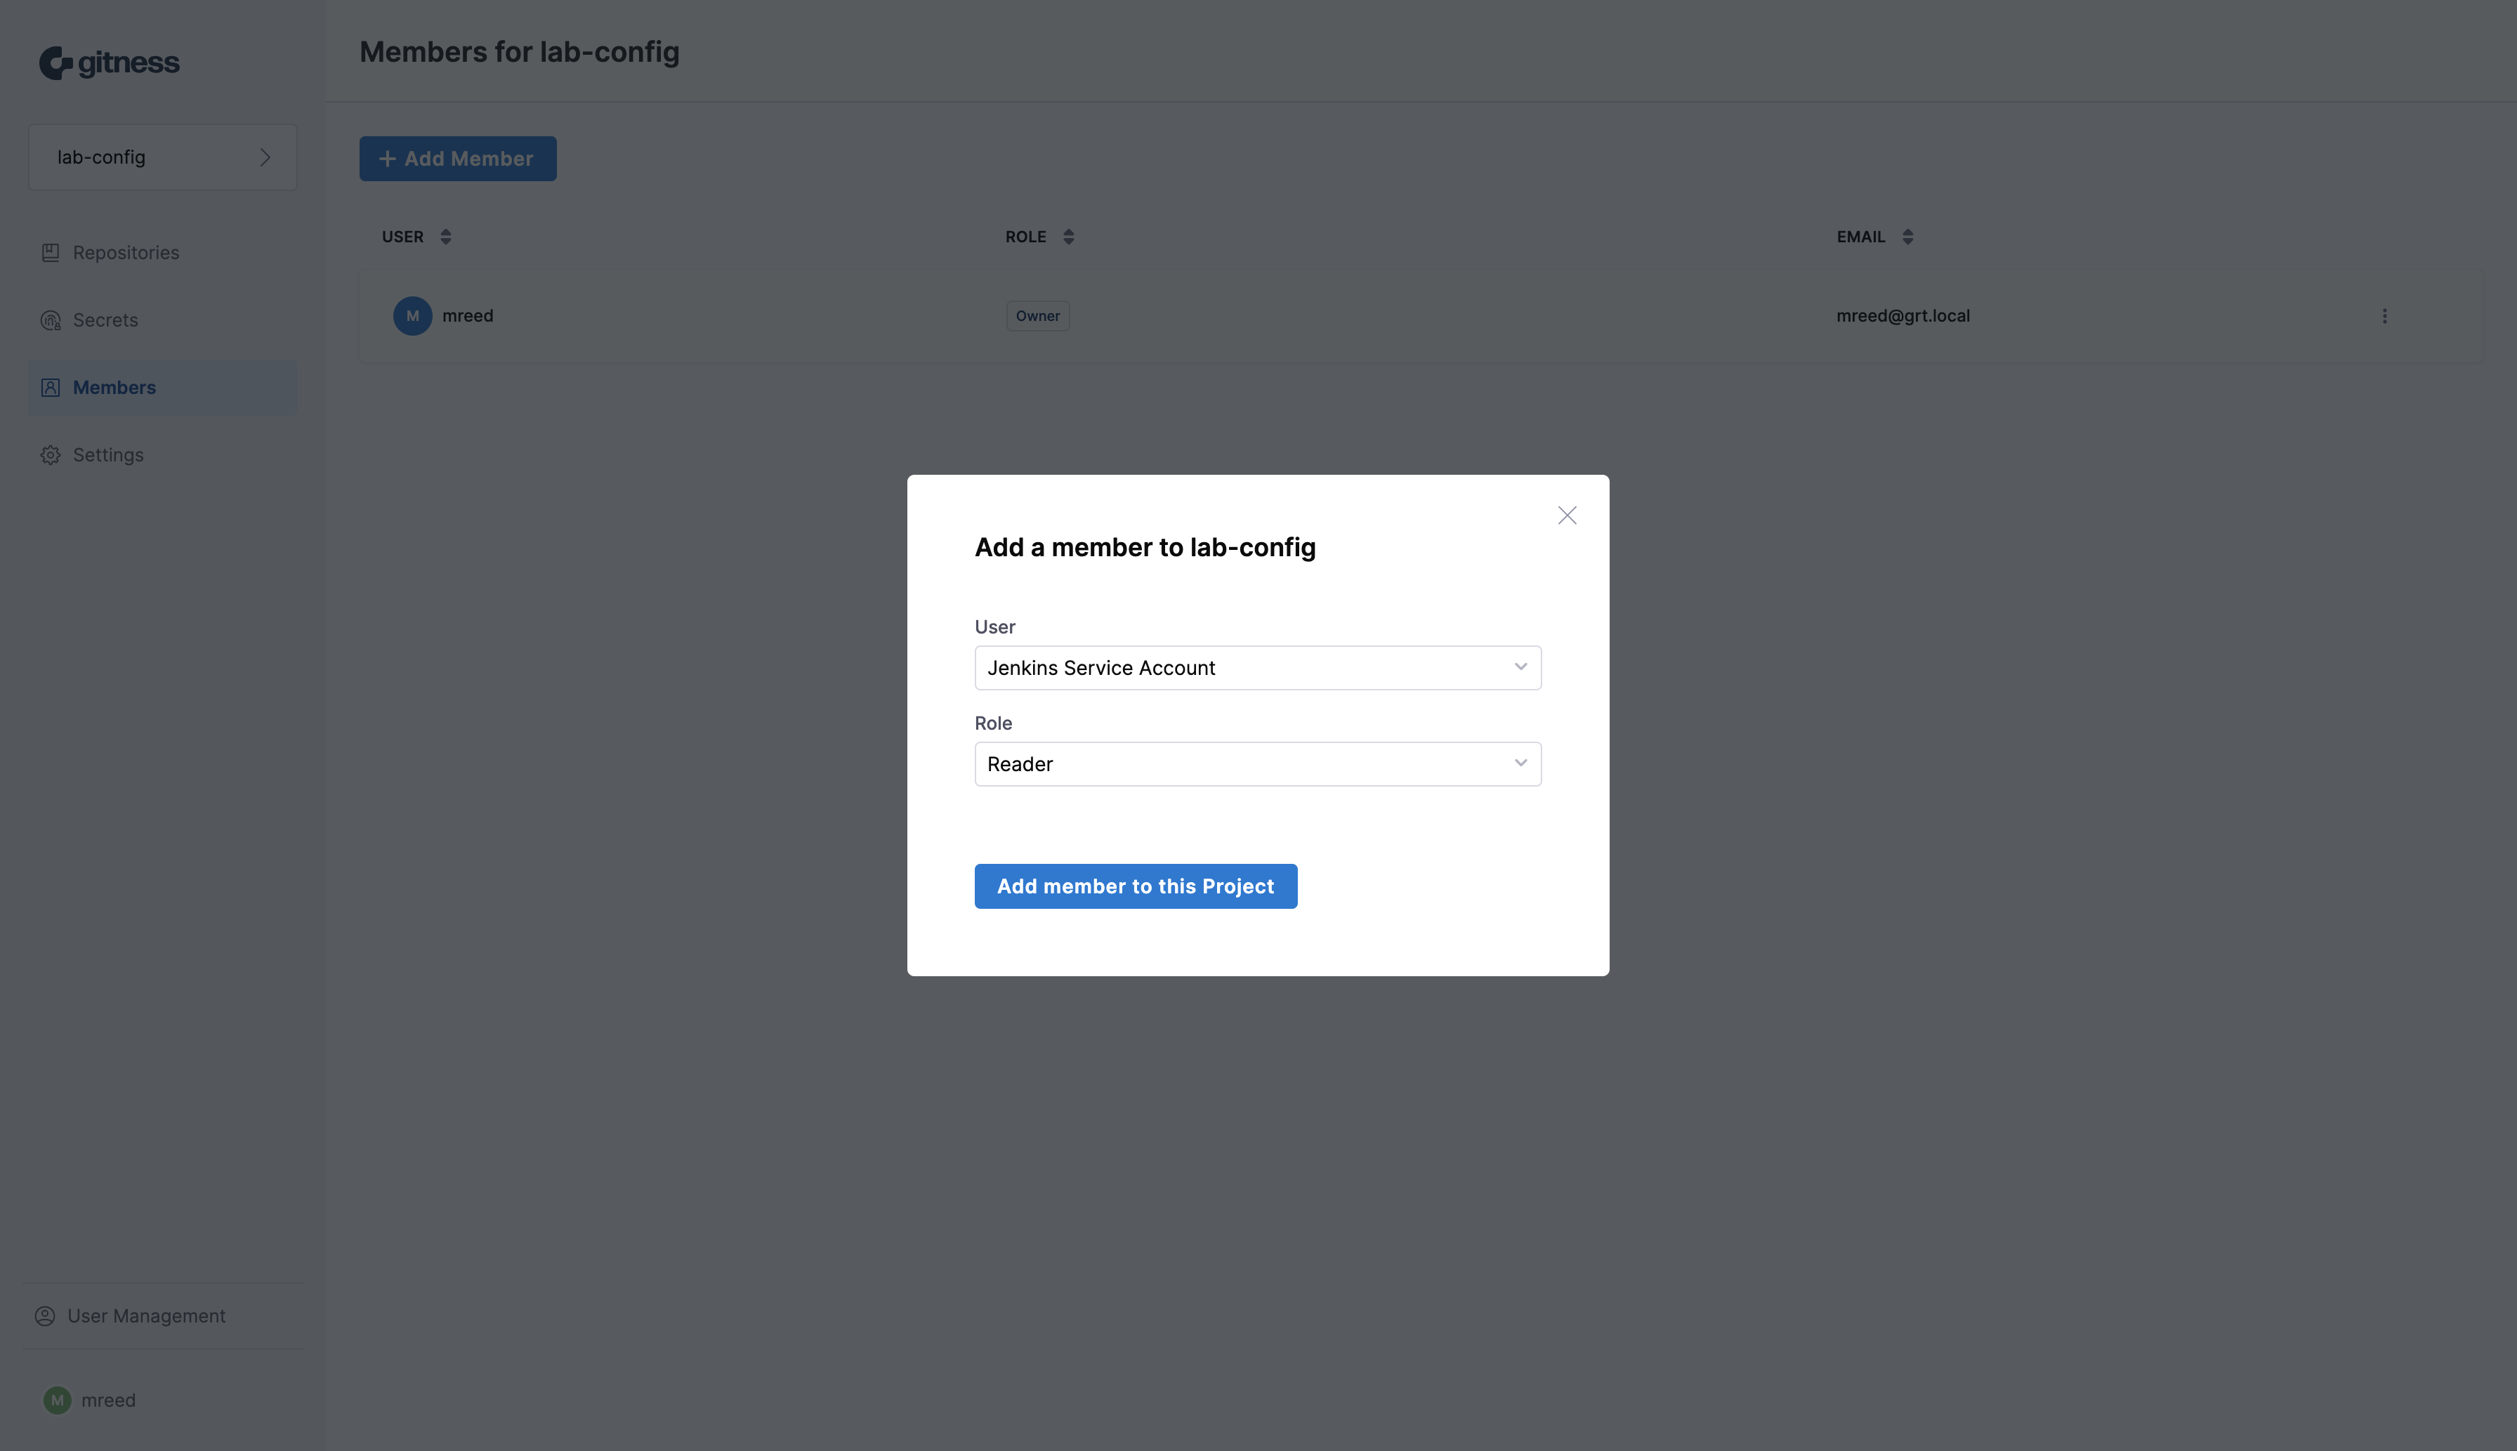Click the Add Member button
This screenshot has height=1451, width=2517.
tap(457, 159)
